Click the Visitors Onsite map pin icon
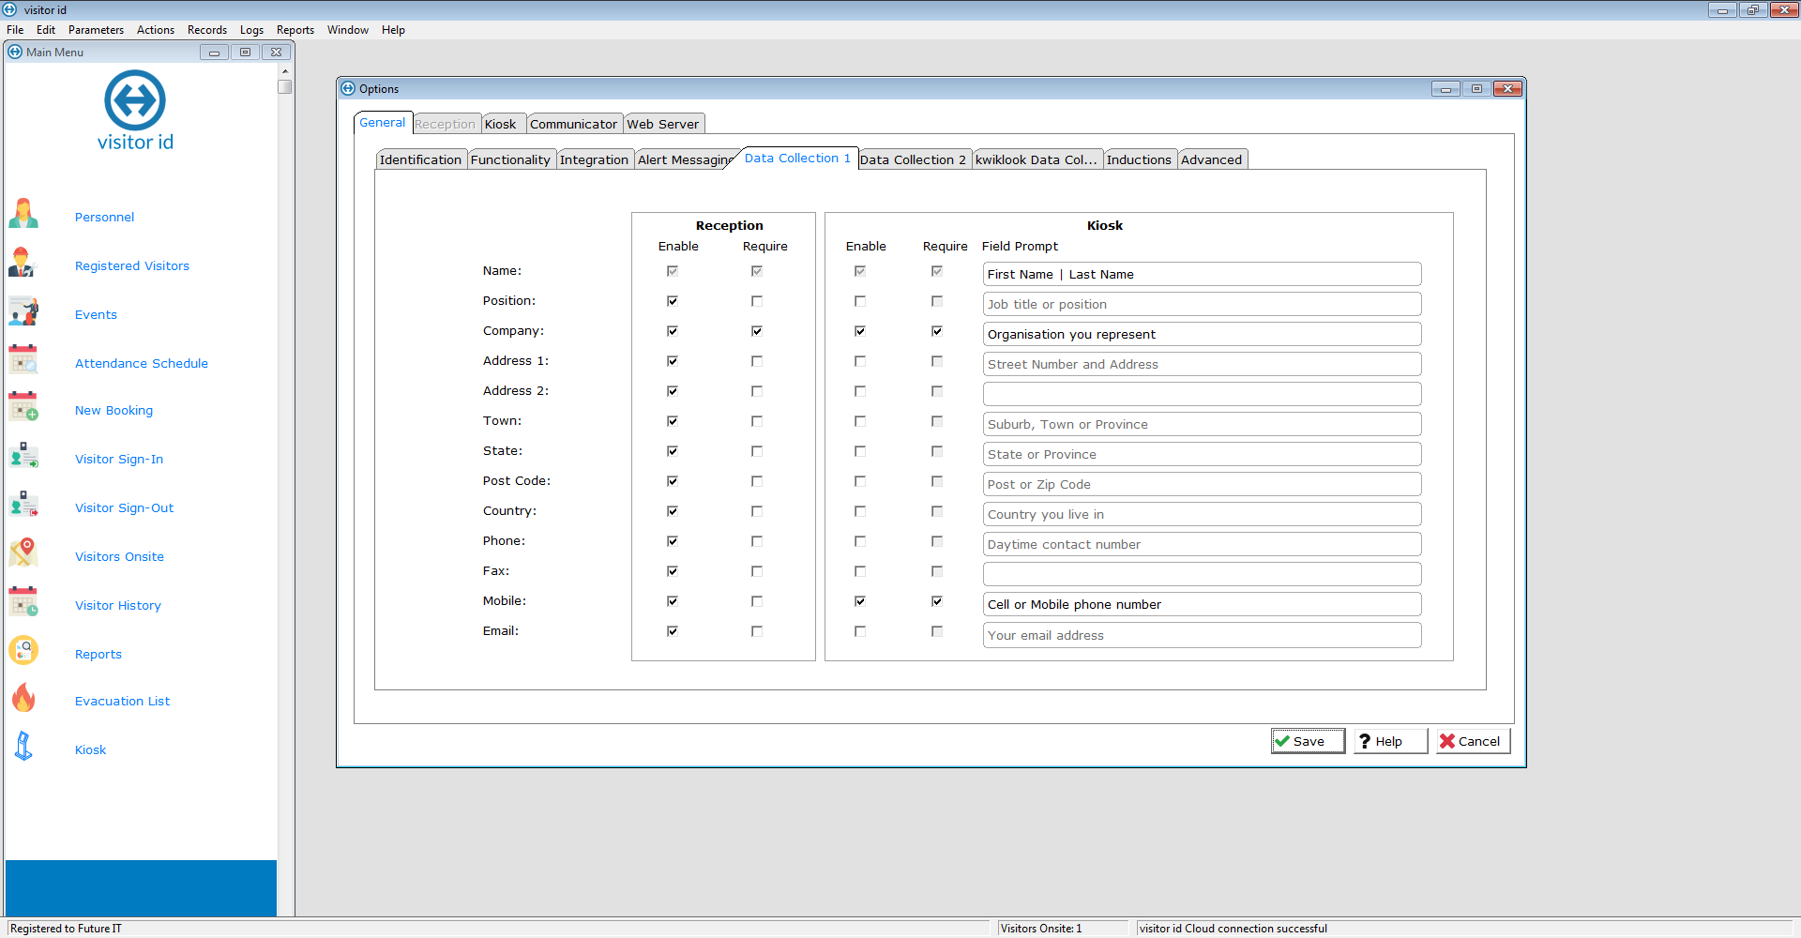This screenshot has width=1801, height=938. pos(23,553)
